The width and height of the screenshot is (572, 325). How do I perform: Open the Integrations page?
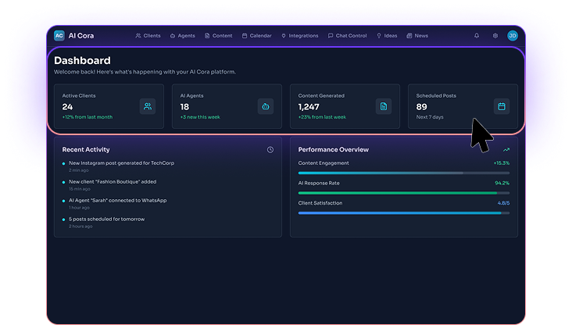(x=300, y=35)
